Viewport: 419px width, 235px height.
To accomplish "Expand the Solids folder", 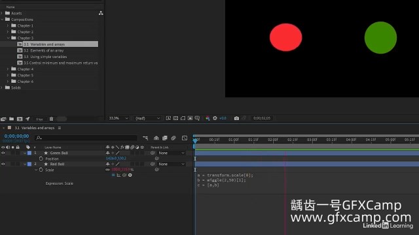I will [x=1, y=87].
